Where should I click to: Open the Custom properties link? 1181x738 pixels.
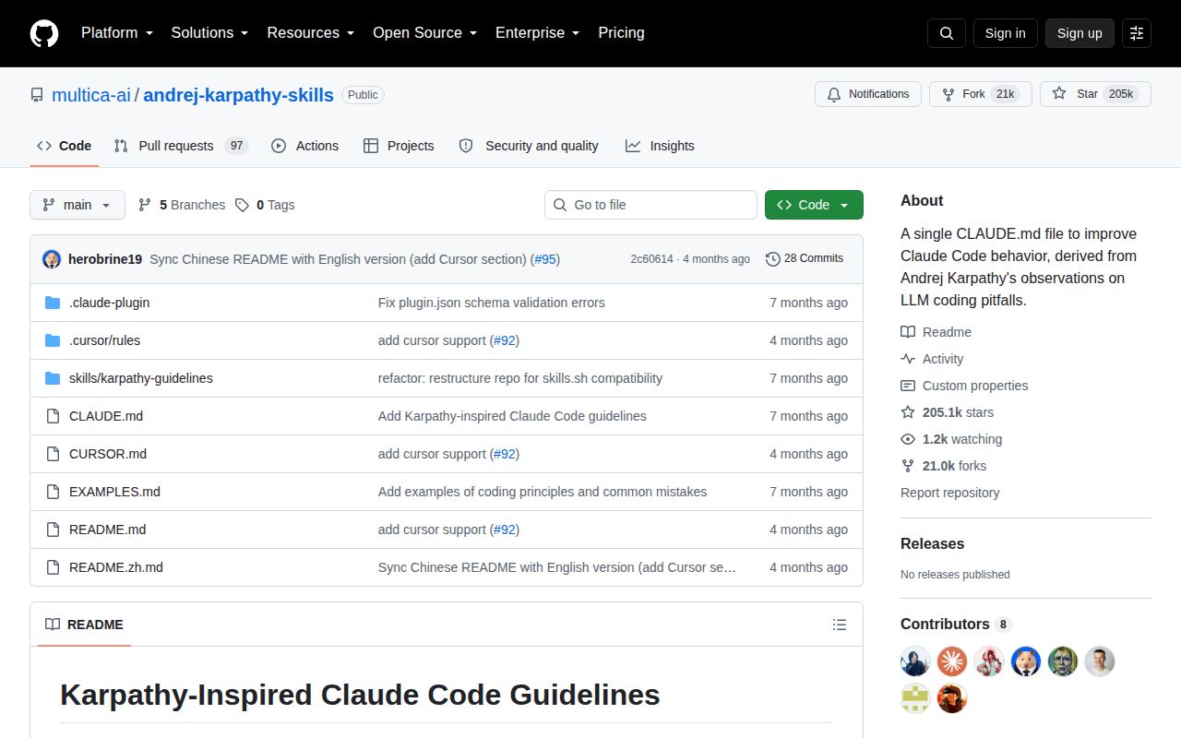pyautogui.click(x=964, y=386)
